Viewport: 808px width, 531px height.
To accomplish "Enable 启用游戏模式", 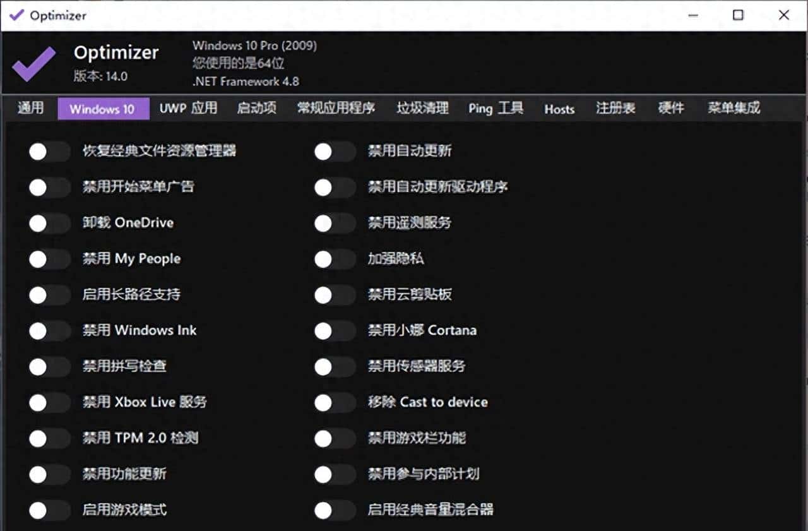I will pos(49,510).
